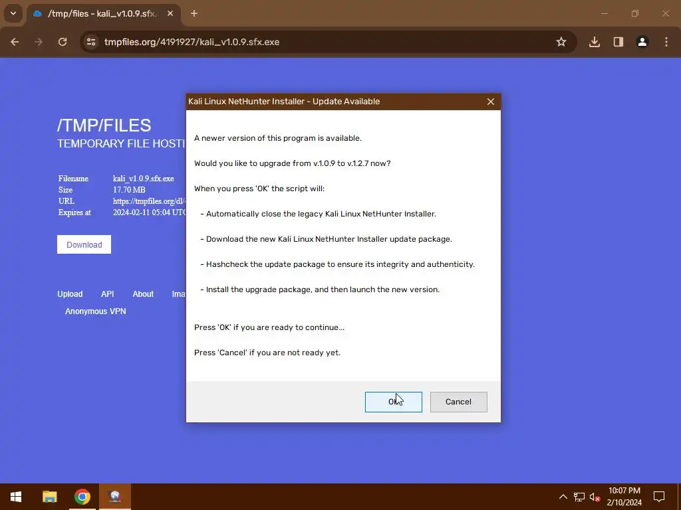Open the Chrome profile menu
This screenshot has height=510, width=681.
tap(642, 42)
